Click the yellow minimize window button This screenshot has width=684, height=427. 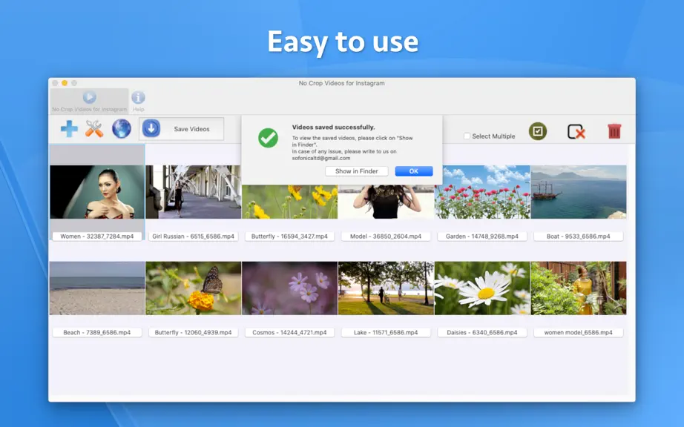coord(65,83)
